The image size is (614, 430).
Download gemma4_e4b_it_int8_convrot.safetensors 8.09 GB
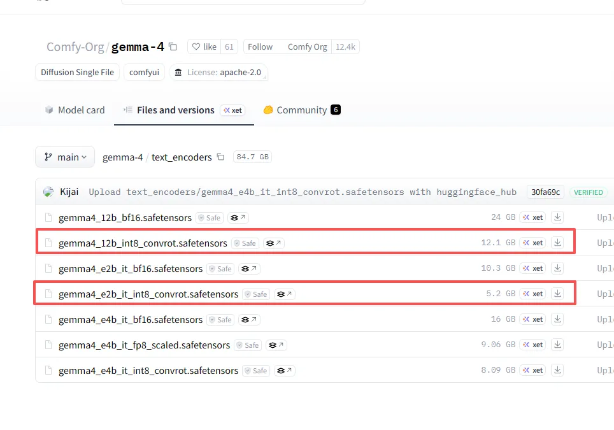557,370
